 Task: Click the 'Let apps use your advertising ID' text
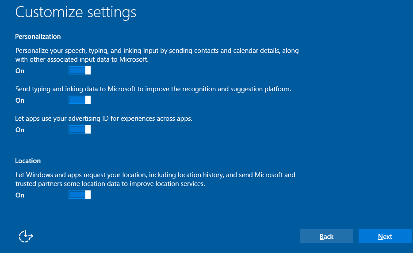point(103,119)
